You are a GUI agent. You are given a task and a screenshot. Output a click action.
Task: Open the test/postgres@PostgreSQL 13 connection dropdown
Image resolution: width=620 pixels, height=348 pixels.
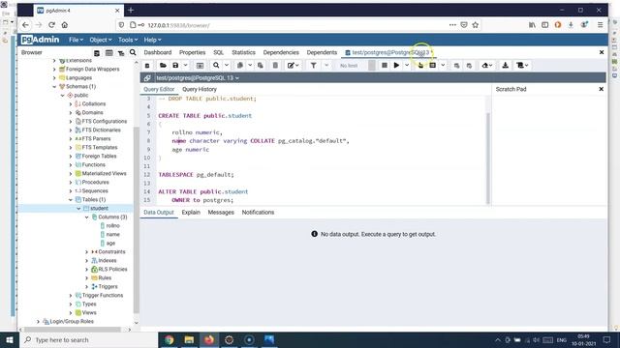tap(198, 78)
